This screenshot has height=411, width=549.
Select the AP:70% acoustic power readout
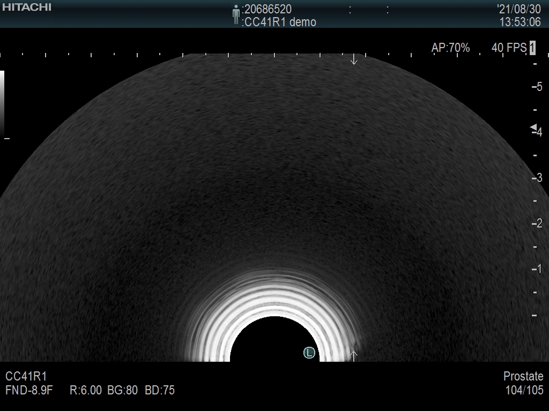[x=450, y=48]
